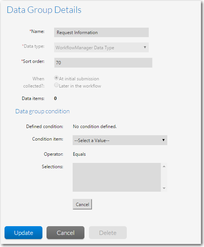Click the Data group condition heading
204x247 pixels.
pyautogui.click(x=42, y=111)
